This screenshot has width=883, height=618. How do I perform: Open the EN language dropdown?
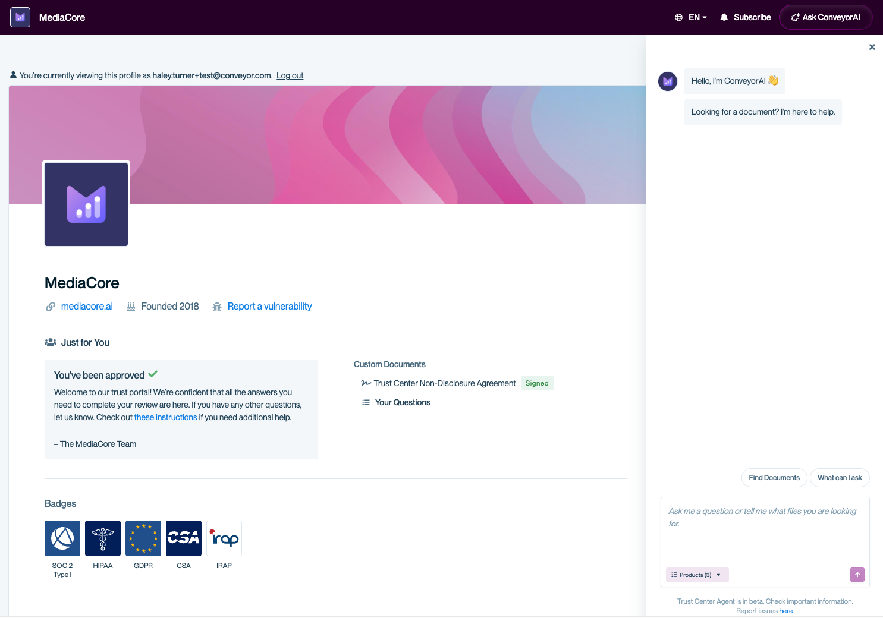tap(697, 17)
